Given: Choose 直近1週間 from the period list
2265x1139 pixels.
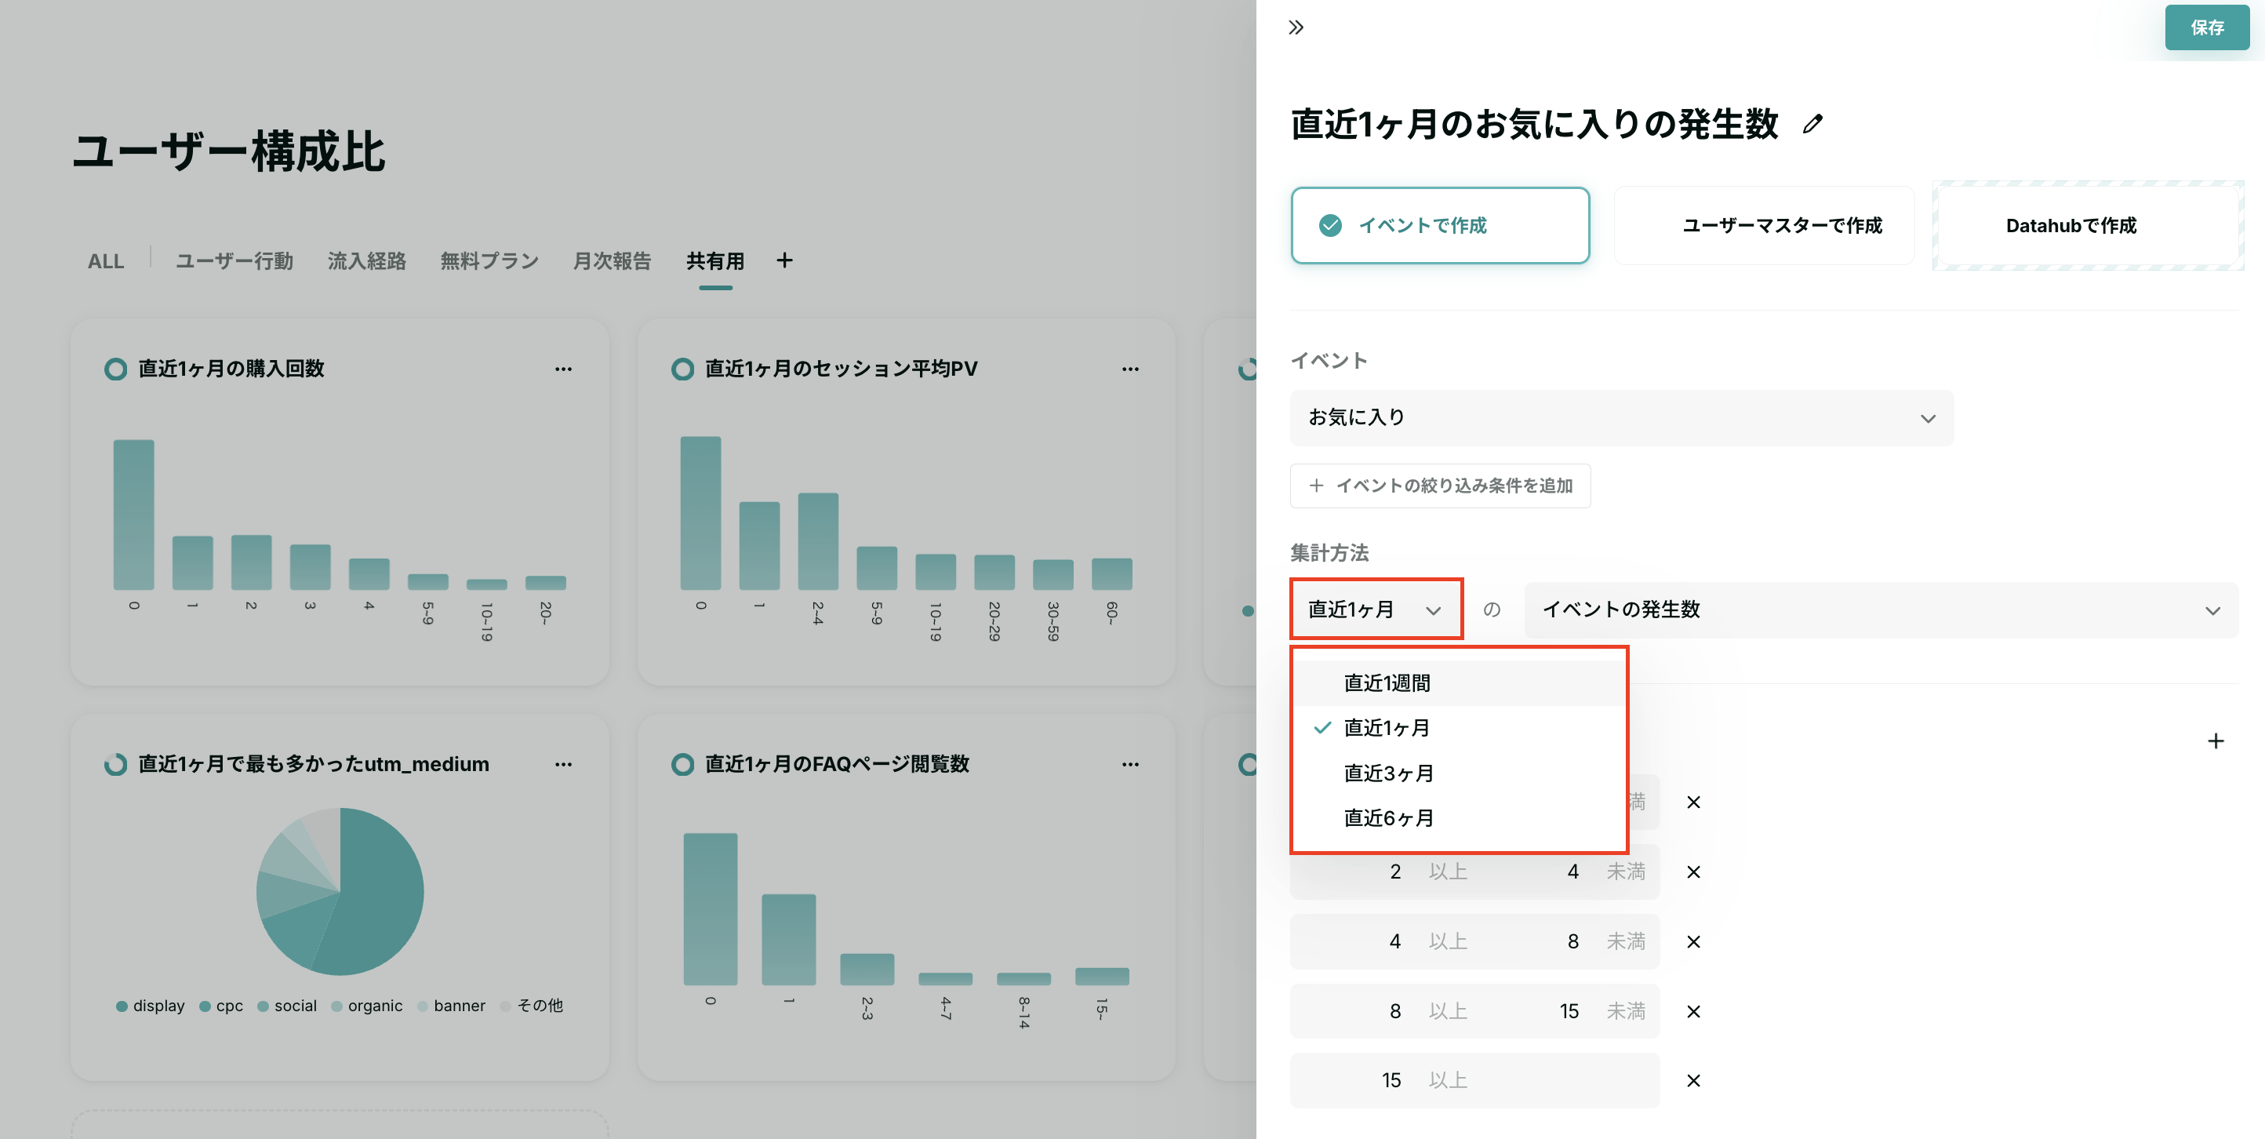Looking at the screenshot, I should 1459,682.
